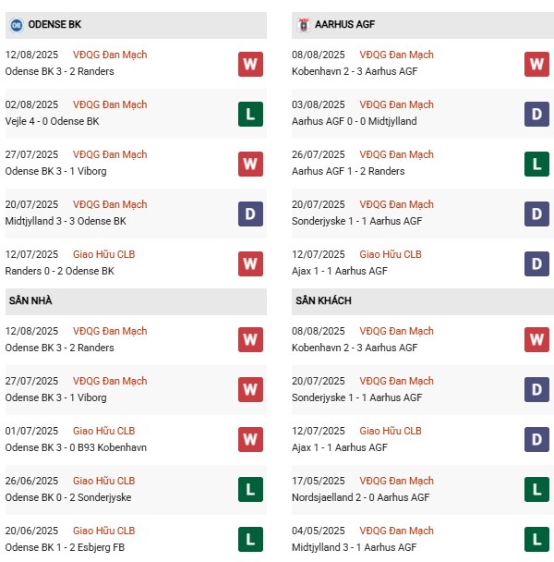Click the D badge for Aarhus AGF 0-0 Midtjylland
The image size is (554, 562).
tap(536, 114)
